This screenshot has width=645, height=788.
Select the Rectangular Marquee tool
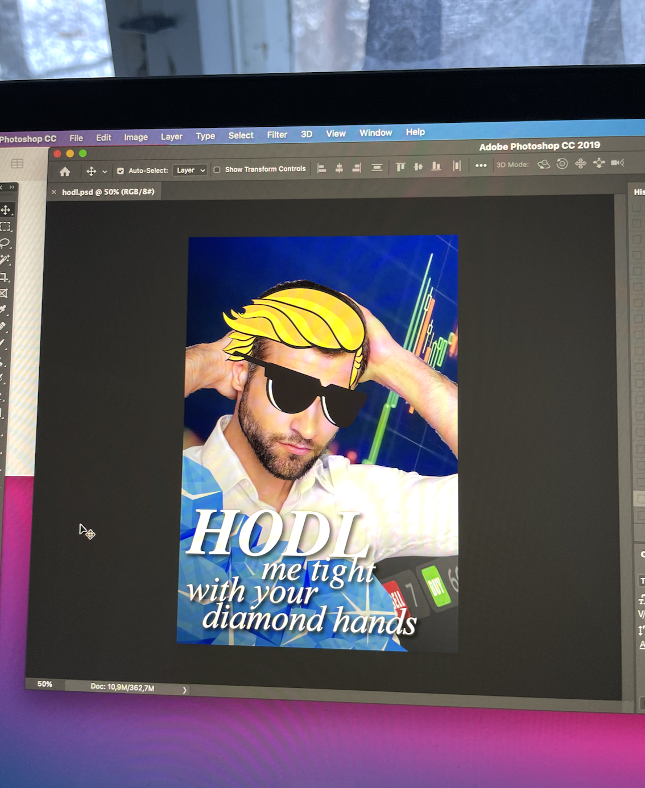pyautogui.click(x=6, y=227)
